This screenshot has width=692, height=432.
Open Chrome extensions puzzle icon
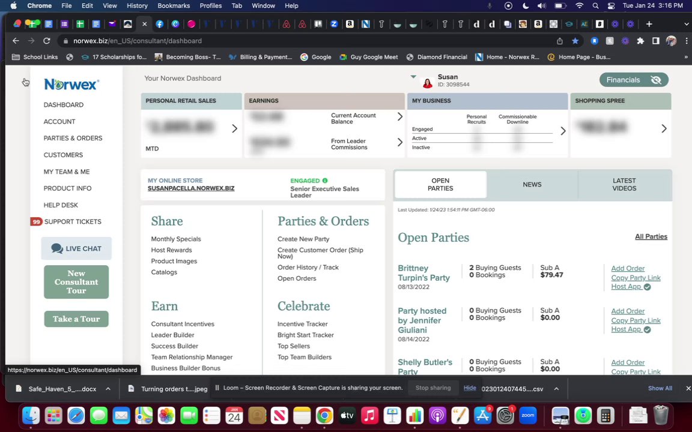click(640, 41)
